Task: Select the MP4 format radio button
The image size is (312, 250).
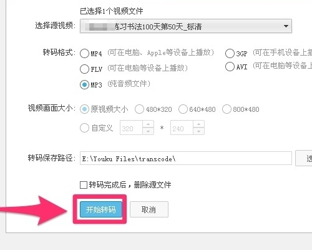Action: click(x=84, y=53)
